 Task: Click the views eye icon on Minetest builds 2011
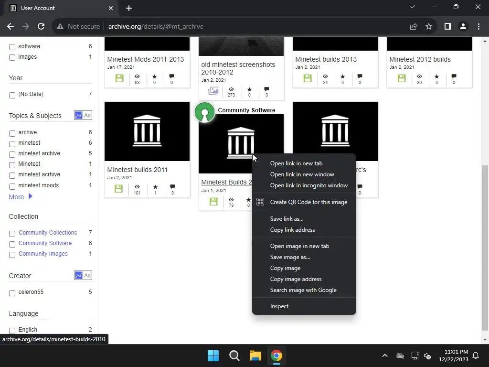(137, 187)
